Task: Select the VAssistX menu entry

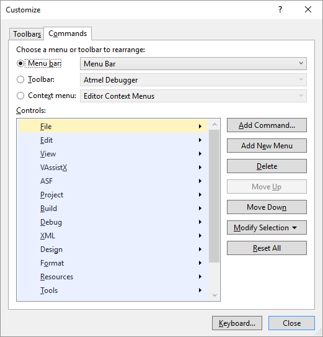Action: [113, 168]
